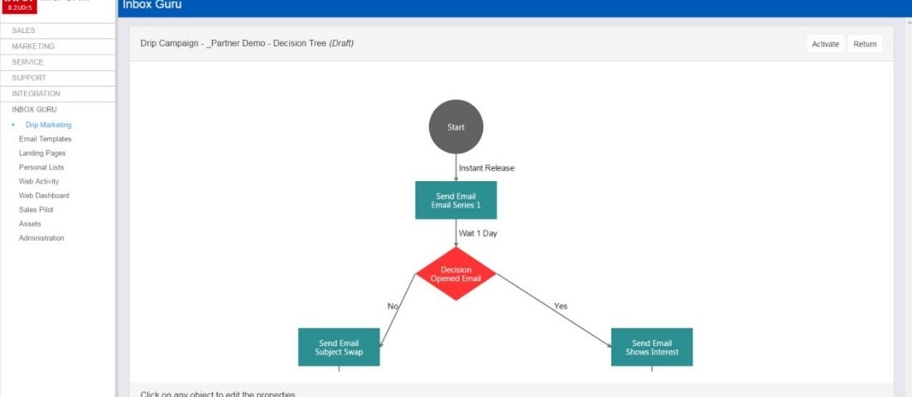The image size is (912, 397).
Task: Click the No branch label
Action: tap(393, 306)
